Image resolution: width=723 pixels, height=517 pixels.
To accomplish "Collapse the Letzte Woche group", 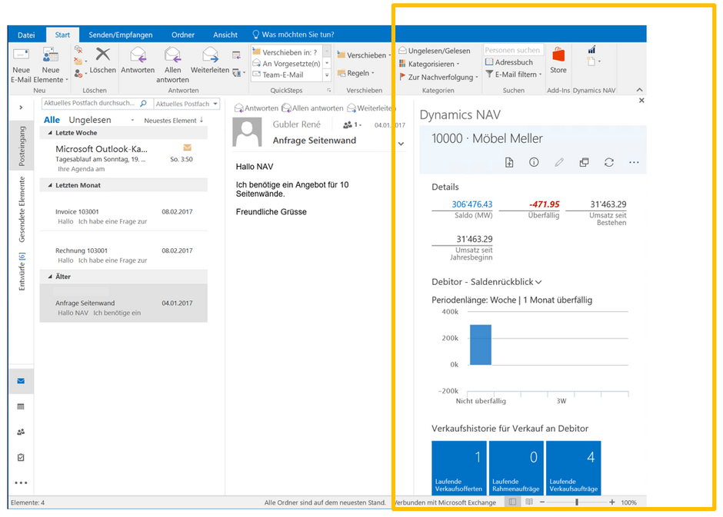I will pos(50,133).
